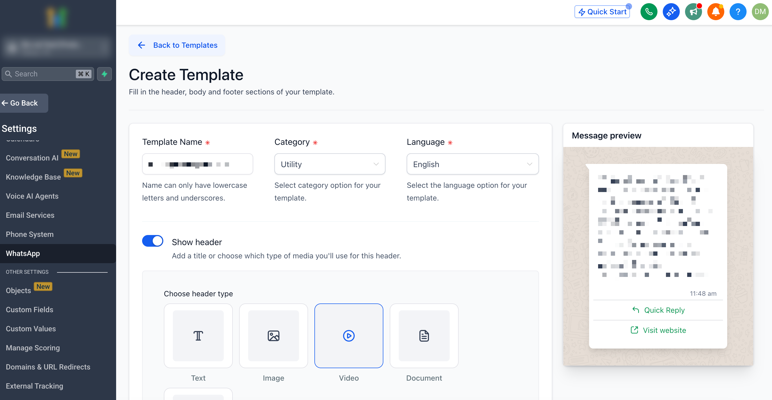Open Phone System settings in sidebar

click(30, 234)
